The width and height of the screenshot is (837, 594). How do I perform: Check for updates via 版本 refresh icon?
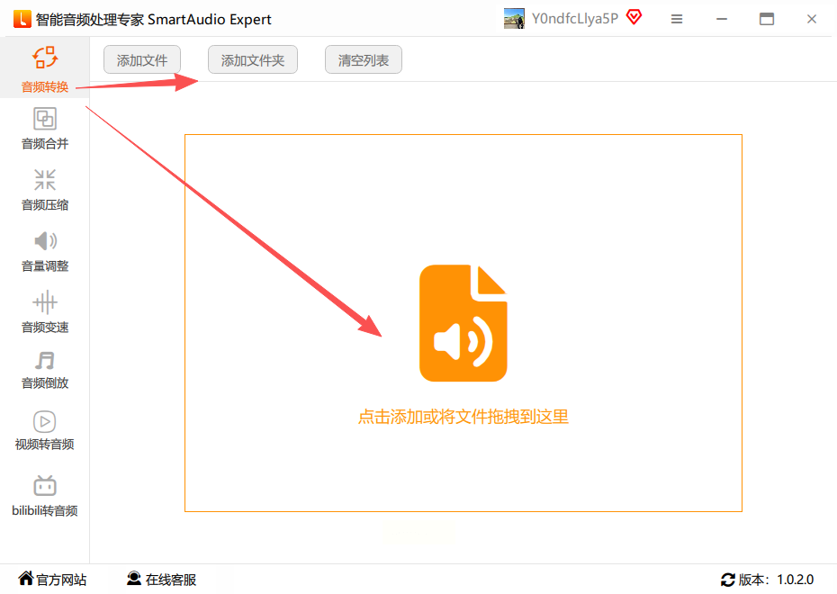tap(728, 580)
